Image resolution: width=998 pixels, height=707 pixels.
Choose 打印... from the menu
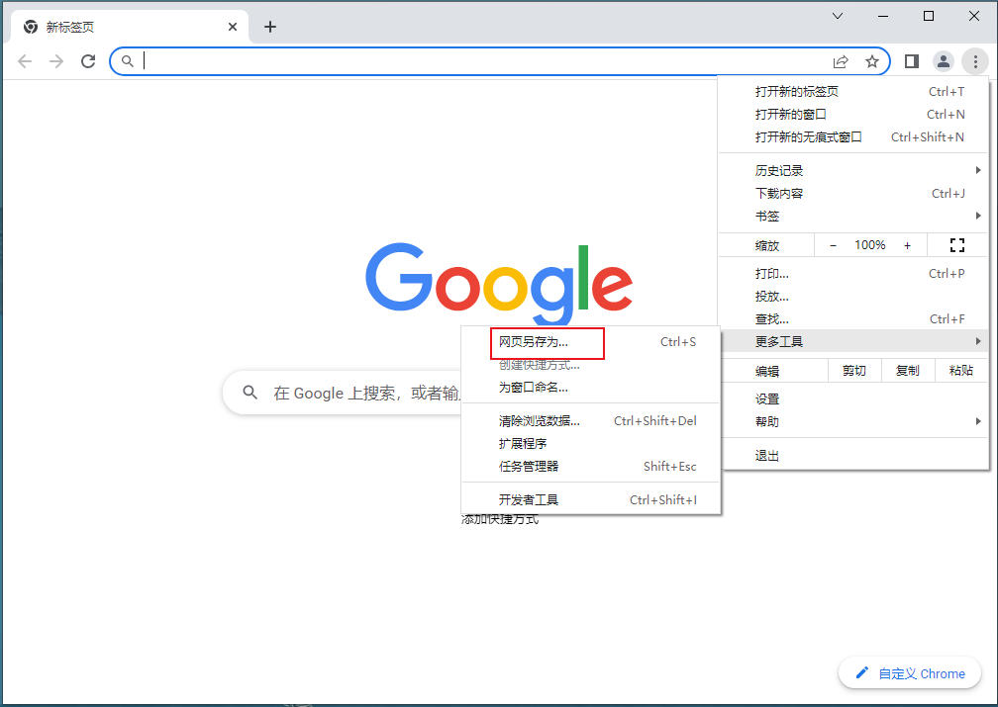(853, 273)
